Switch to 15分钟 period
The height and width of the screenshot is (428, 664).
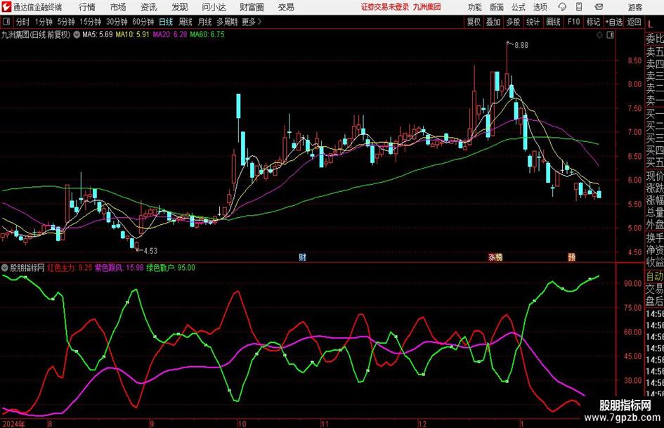91,22
